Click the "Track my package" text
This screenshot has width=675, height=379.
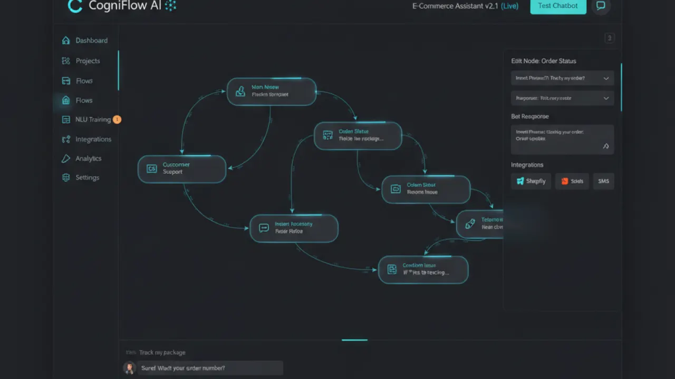point(162,353)
